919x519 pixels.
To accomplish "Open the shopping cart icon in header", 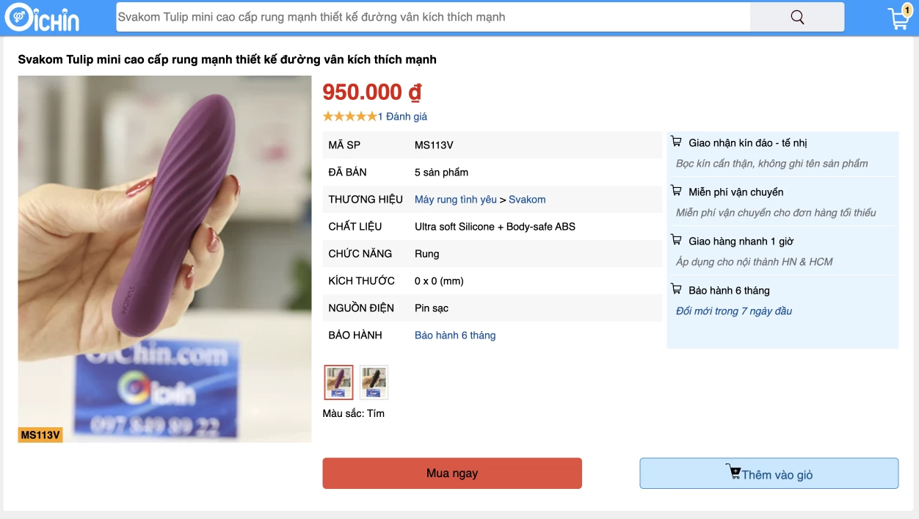I will [x=898, y=18].
